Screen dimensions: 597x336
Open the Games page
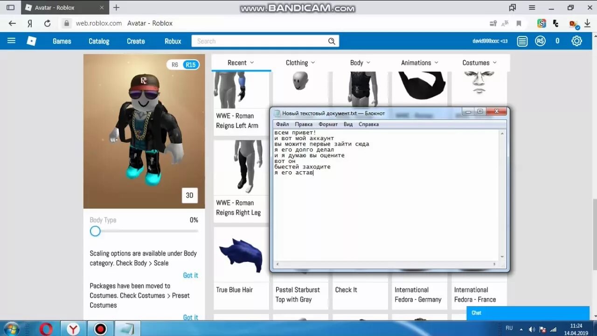pos(62,41)
